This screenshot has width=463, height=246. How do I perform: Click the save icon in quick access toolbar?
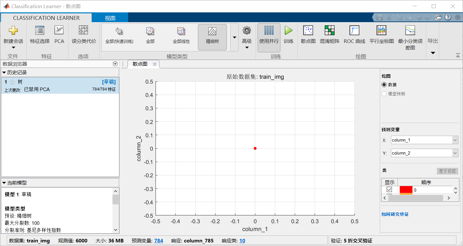pos(380,17)
